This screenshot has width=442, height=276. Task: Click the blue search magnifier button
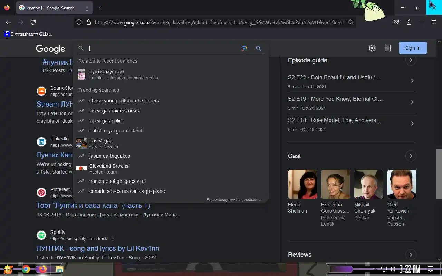pyautogui.click(x=258, y=48)
